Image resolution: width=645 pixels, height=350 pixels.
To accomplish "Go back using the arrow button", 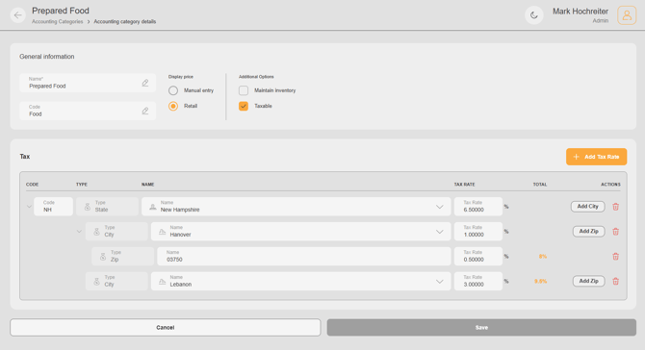I will coord(17,15).
